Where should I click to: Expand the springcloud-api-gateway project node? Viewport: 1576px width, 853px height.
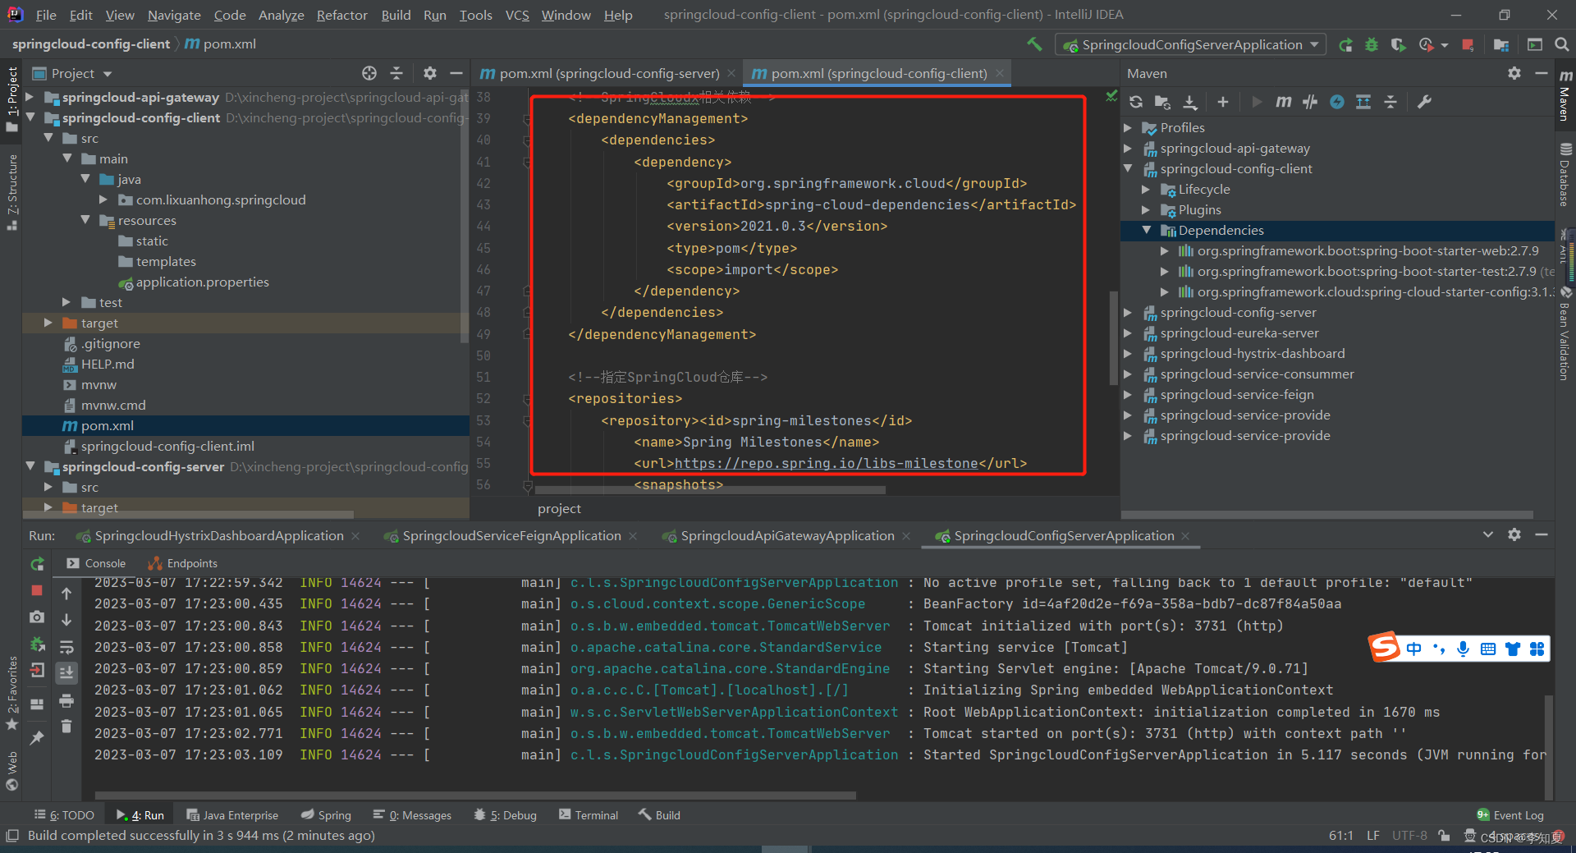pyautogui.click(x=30, y=97)
